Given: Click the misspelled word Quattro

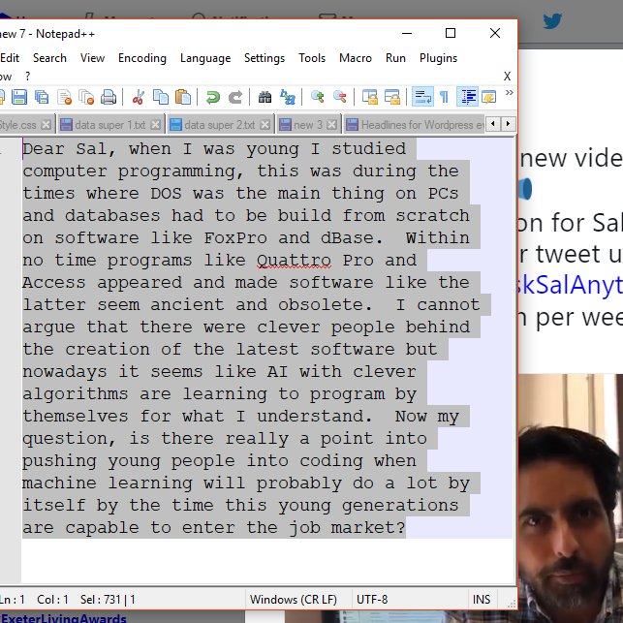Looking at the screenshot, I should tap(294, 261).
